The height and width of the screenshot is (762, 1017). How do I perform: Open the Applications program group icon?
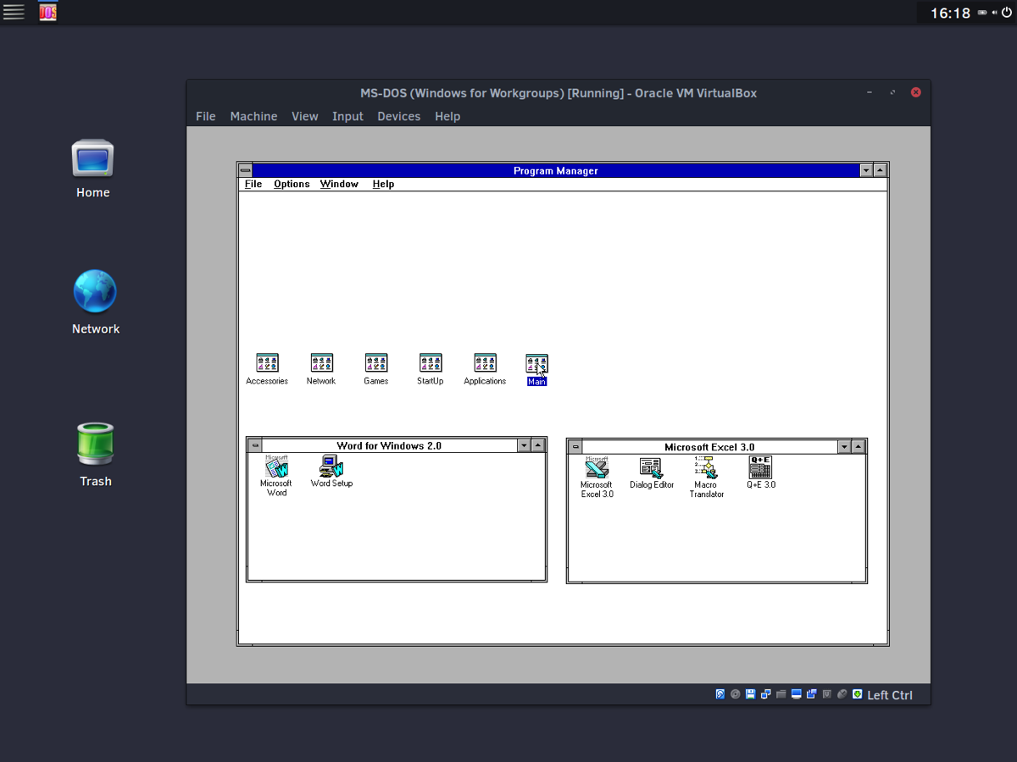pos(485,369)
